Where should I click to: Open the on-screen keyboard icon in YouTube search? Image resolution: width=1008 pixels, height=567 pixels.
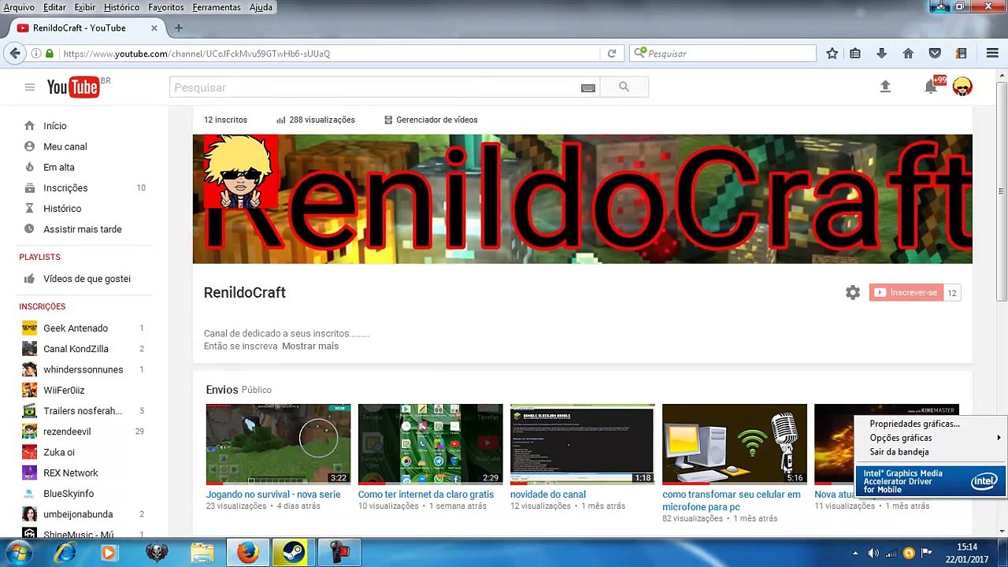(588, 87)
